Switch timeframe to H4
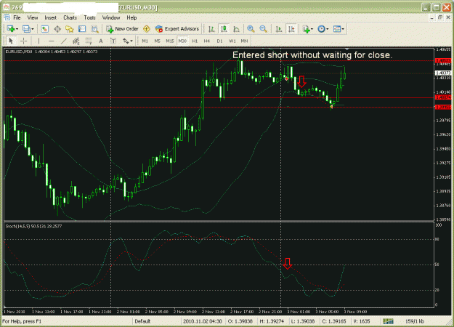The image size is (454, 327). 207,41
